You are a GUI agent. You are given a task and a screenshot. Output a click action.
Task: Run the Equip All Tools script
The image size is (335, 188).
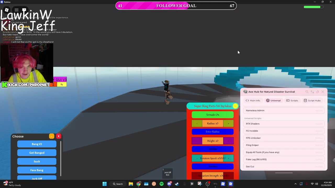pyautogui.click(x=284, y=152)
